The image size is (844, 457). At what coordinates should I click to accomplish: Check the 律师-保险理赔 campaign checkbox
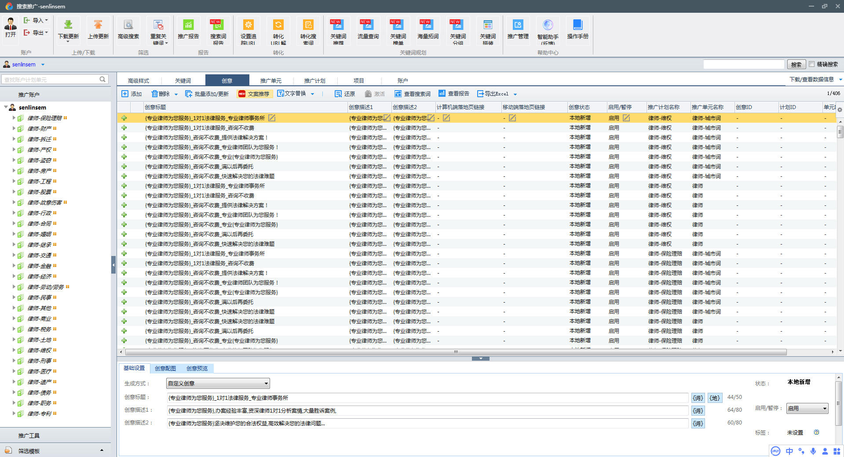20,118
